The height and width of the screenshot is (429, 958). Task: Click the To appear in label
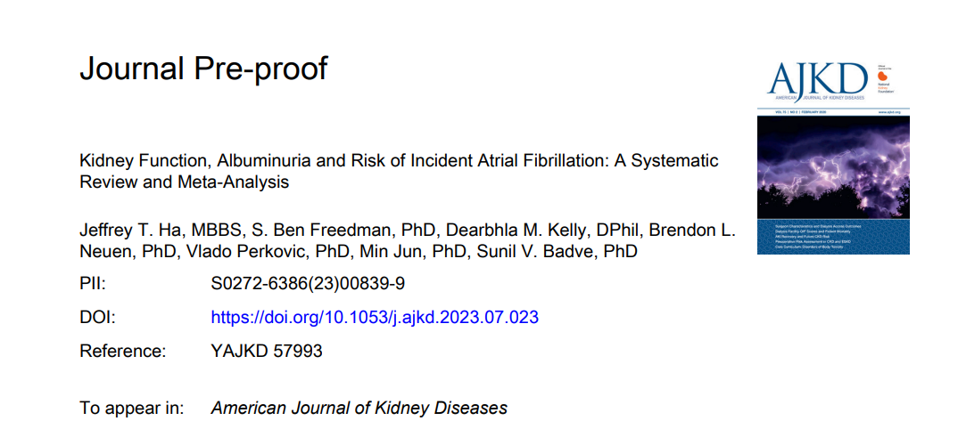(x=132, y=408)
